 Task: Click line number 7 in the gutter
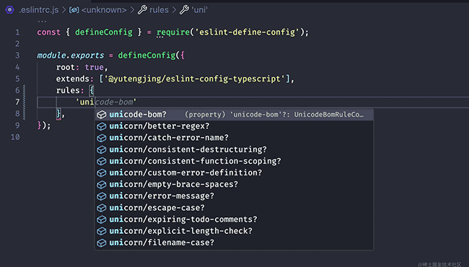pyautogui.click(x=17, y=102)
